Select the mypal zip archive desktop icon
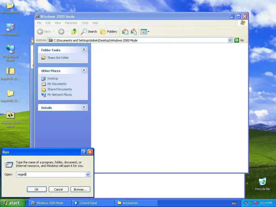Image resolution: width=276 pixels, height=207 pixels. tap(11, 74)
